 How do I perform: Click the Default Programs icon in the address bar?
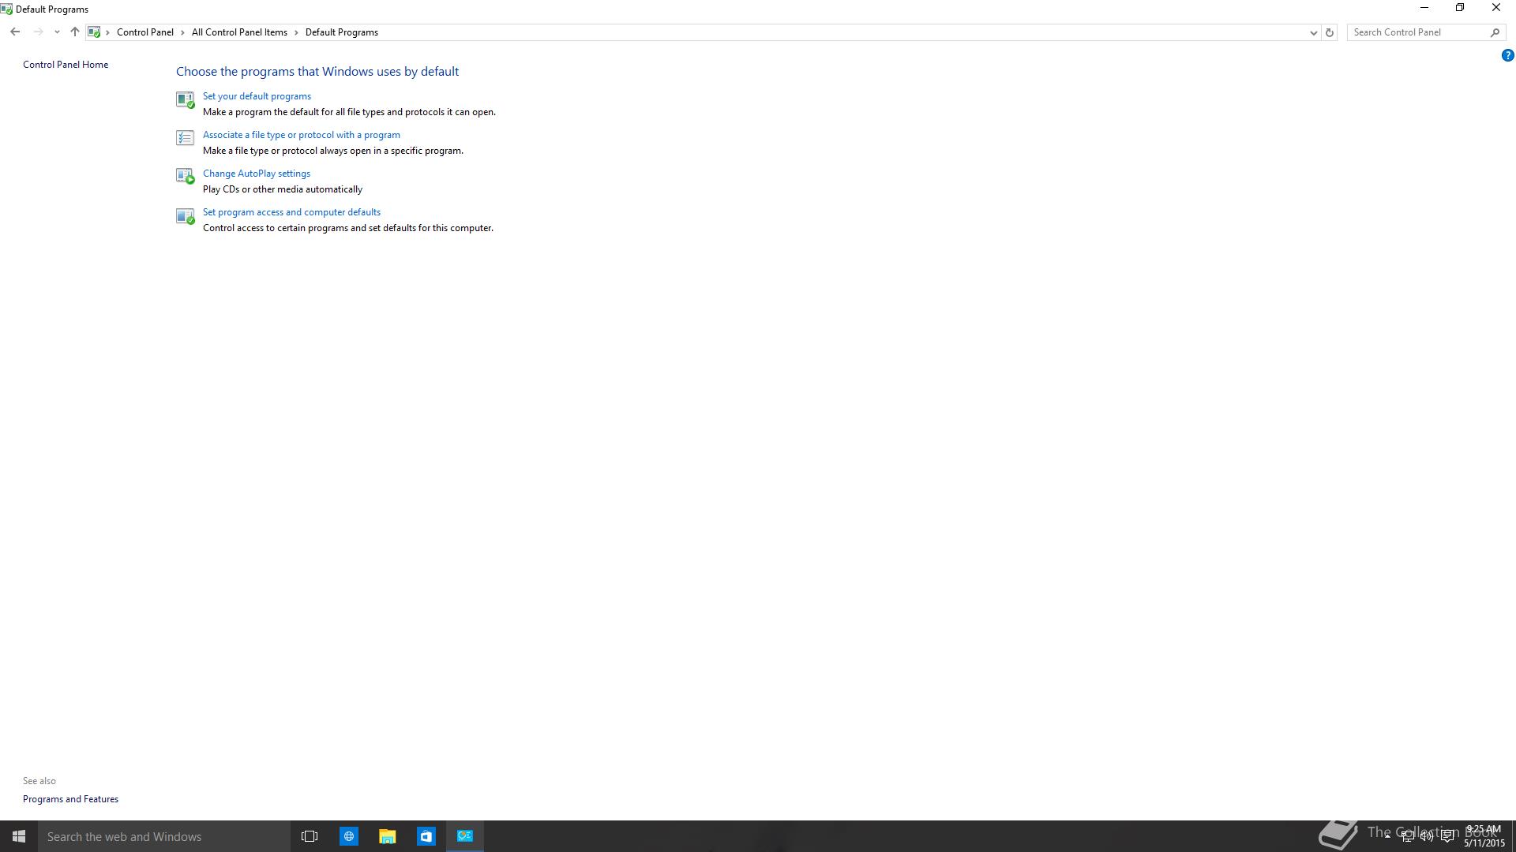(x=94, y=32)
